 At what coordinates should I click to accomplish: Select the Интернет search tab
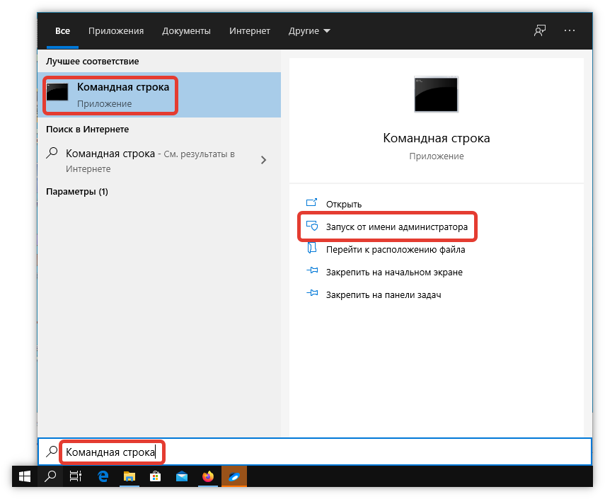[x=250, y=31]
